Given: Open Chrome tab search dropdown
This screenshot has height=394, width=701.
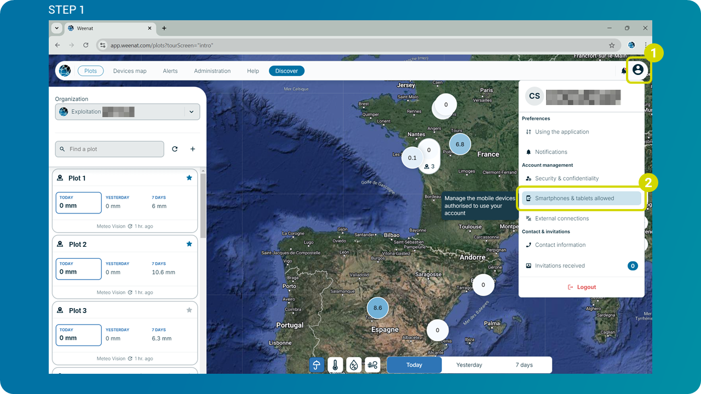Looking at the screenshot, I should (x=56, y=28).
